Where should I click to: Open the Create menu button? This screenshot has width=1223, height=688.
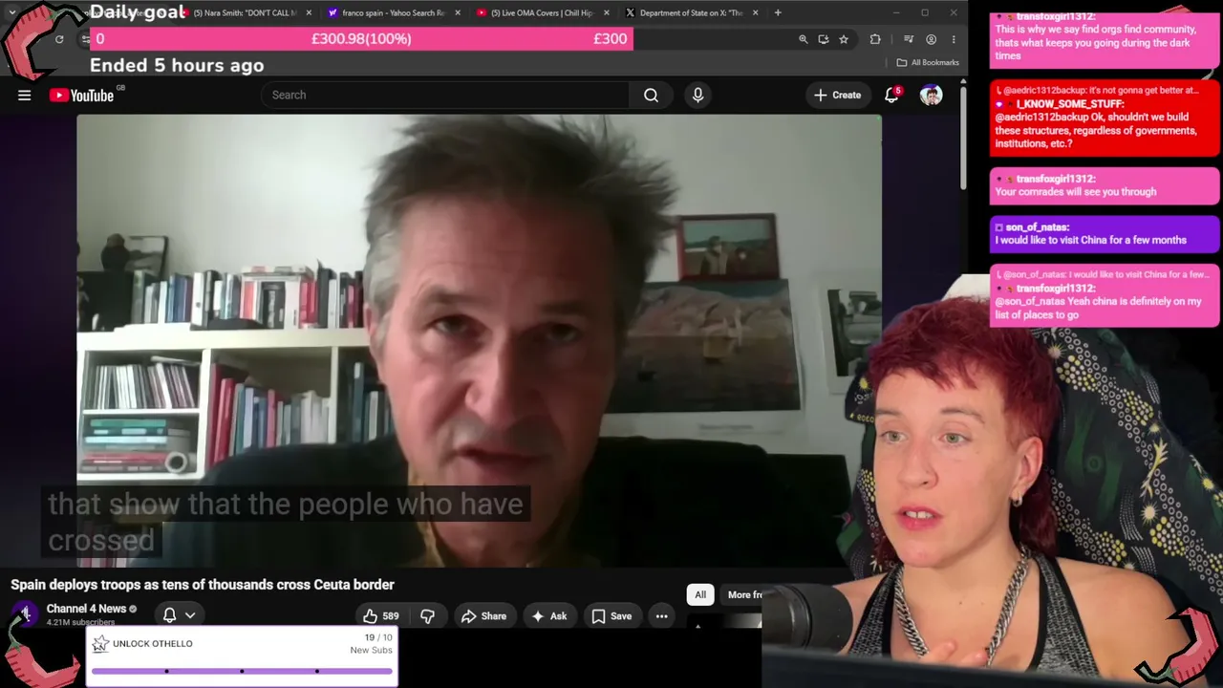pos(837,95)
